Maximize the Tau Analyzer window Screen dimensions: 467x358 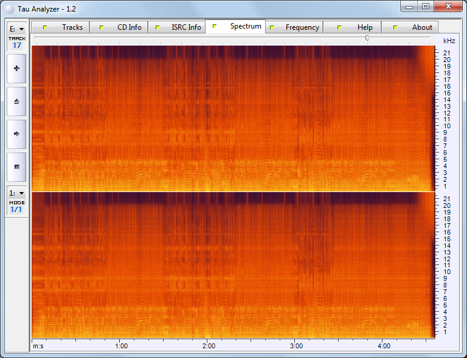click(x=426, y=7)
